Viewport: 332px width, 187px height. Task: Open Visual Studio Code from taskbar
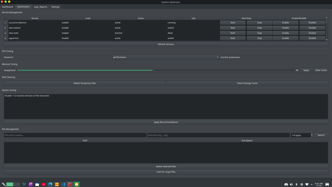[63, 184]
